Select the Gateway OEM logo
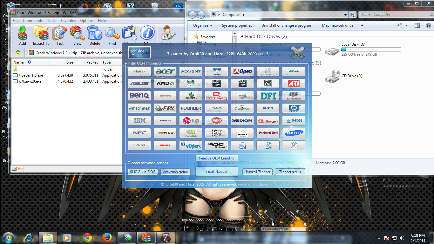The width and height of the screenshot is (434, 244). pyautogui.click(x=242, y=108)
